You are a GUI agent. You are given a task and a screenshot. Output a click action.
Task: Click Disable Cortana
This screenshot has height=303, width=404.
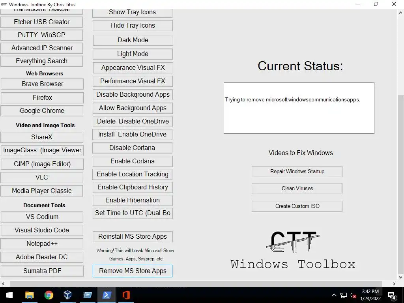pos(133,148)
